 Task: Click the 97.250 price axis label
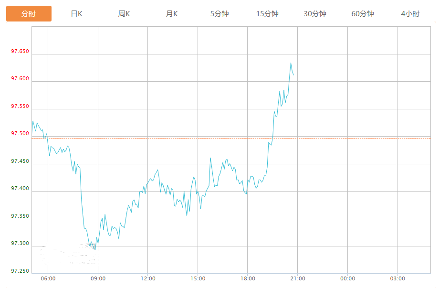20,271
